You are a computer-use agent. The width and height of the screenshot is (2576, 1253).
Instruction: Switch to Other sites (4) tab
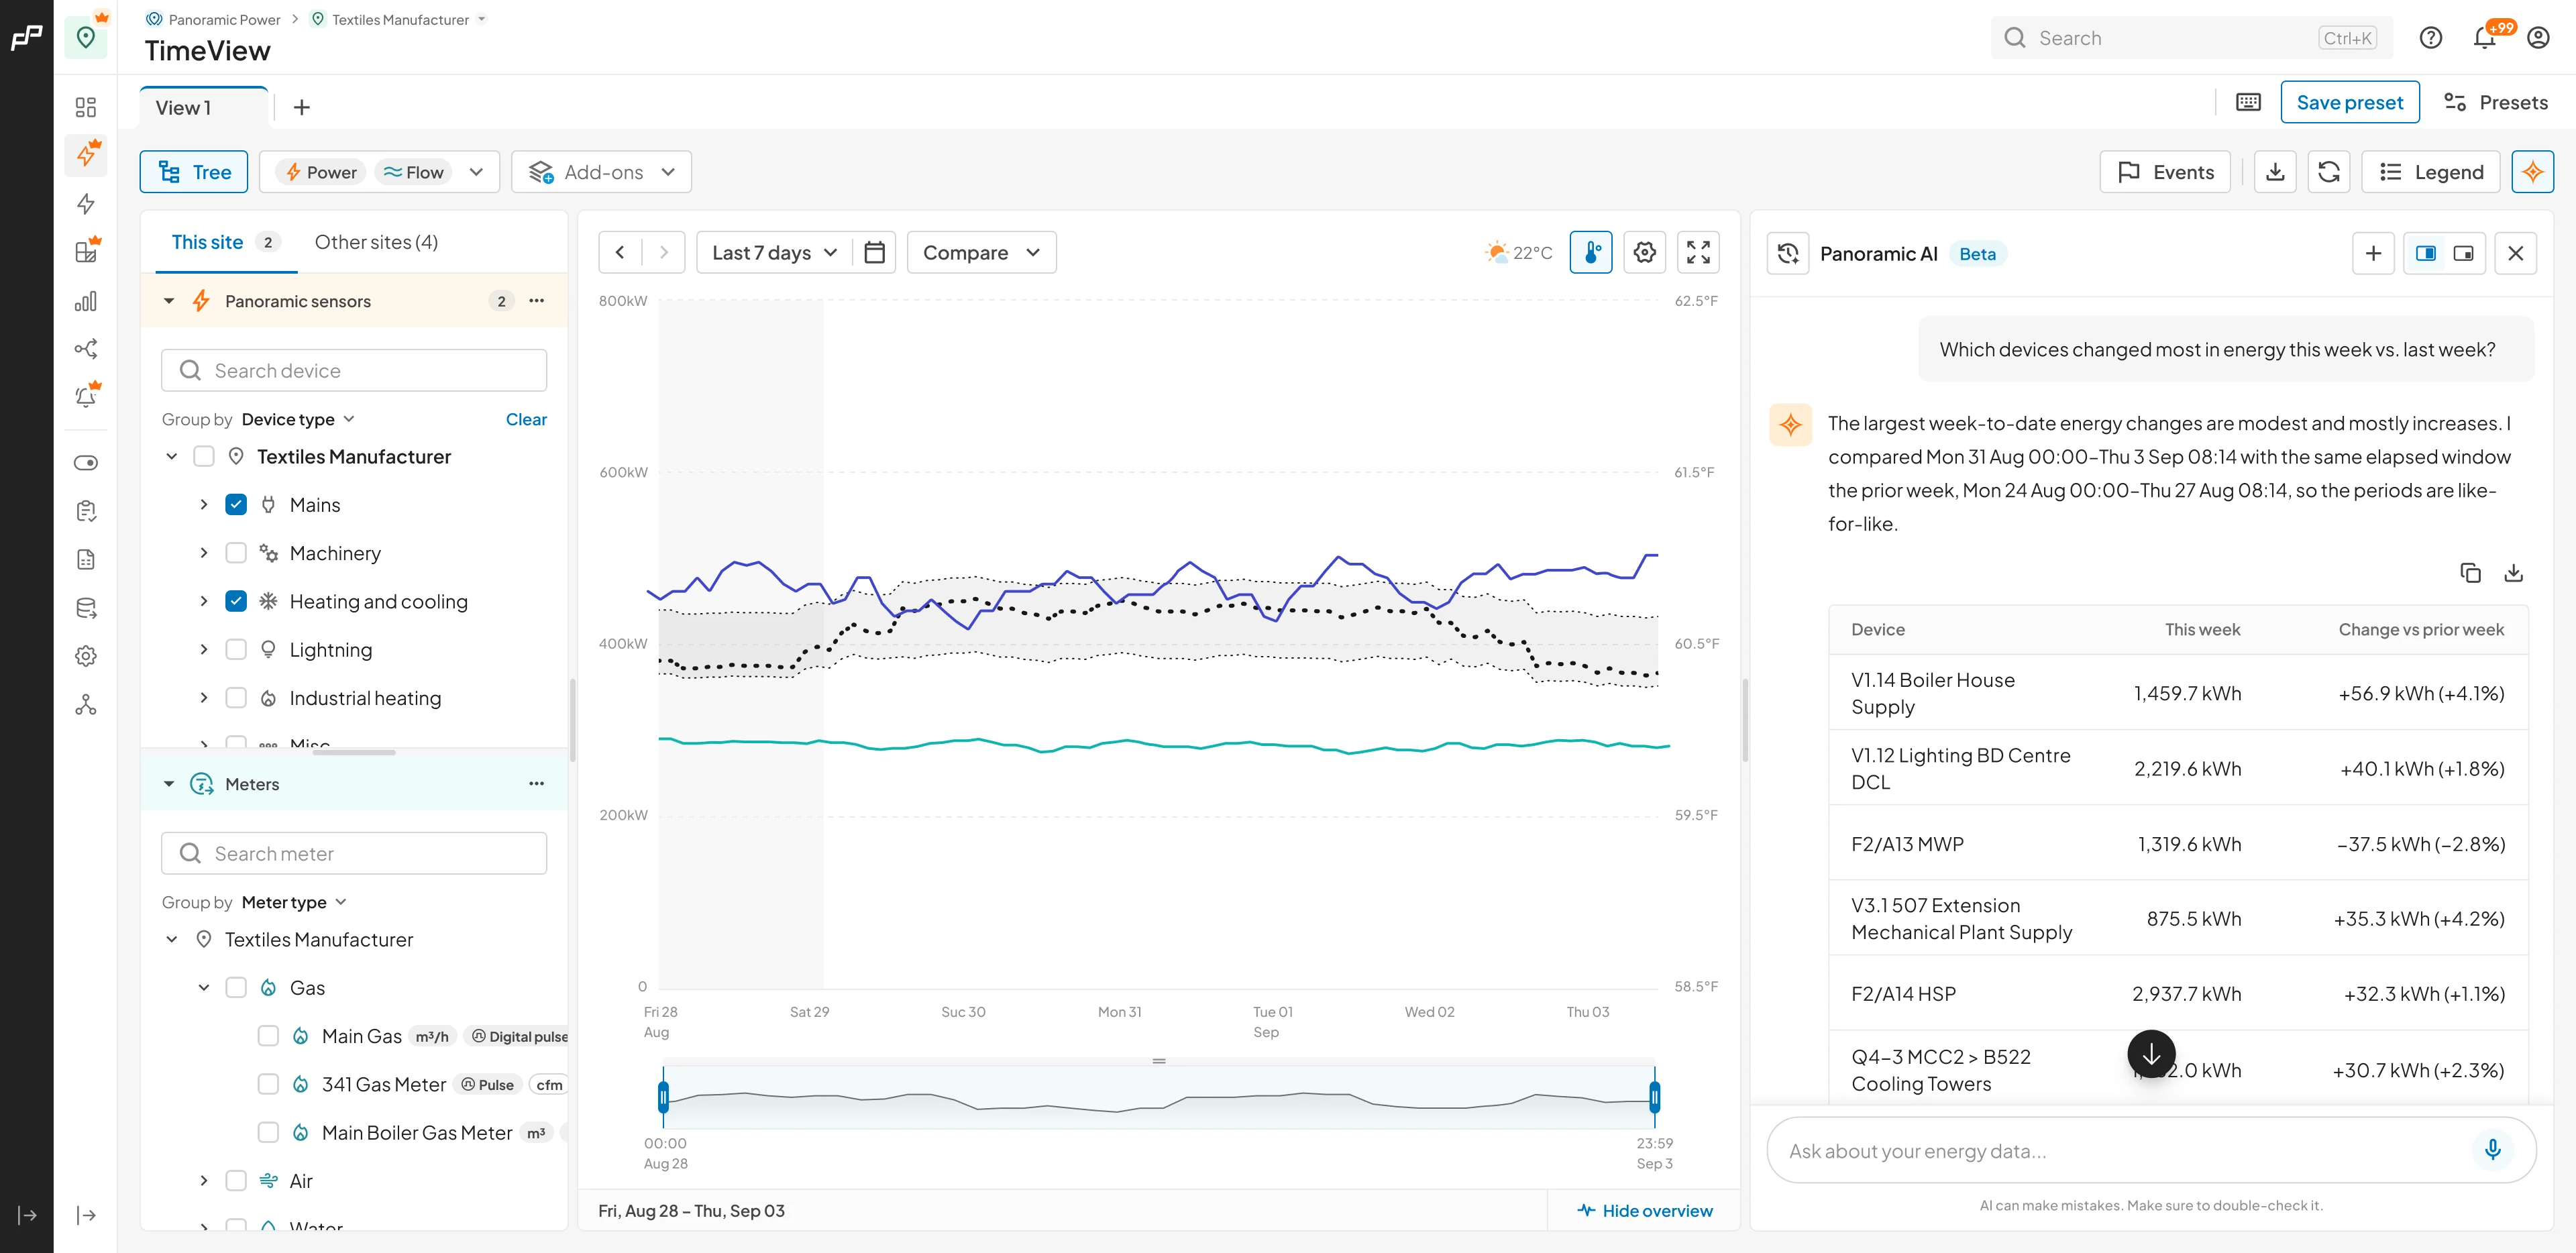(x=376, y=242)
